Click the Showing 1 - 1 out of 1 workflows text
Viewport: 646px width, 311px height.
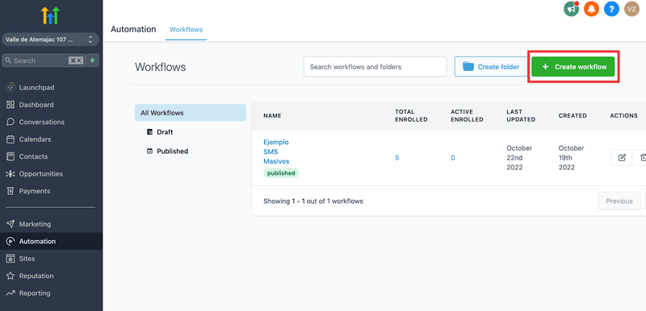[x=313, y=201]
